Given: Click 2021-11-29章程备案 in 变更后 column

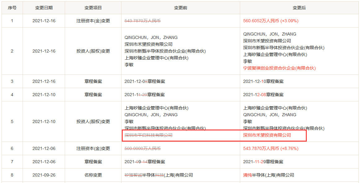Looking at the screenshot, I should [263, 162].
